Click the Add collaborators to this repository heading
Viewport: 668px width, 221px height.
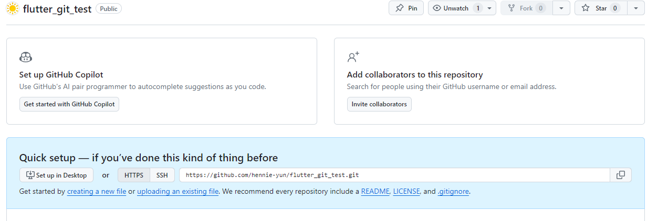(x=415, y=75)
